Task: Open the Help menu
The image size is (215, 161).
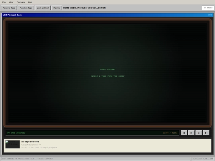Action: pyautogui.click(x=30, y=2)
